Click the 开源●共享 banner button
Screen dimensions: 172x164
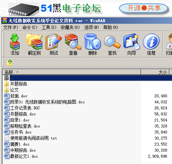tap(144, 8)
